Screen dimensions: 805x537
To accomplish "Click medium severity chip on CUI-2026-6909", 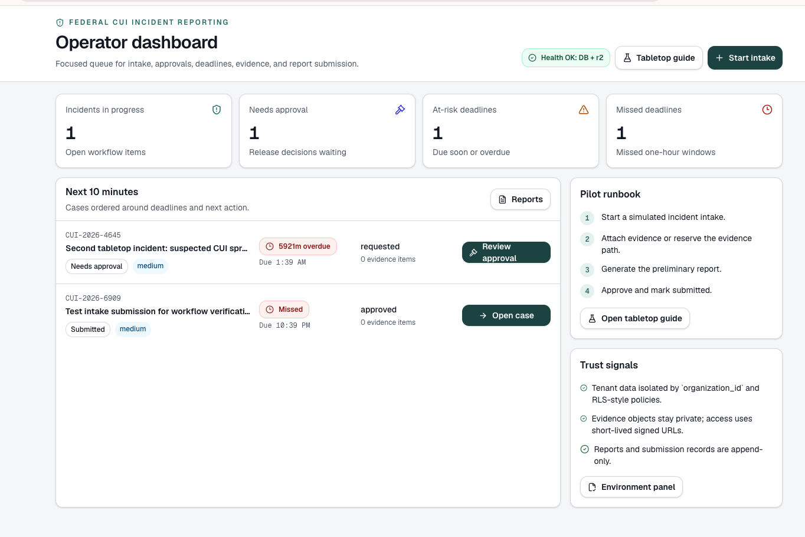I will 133,330.
